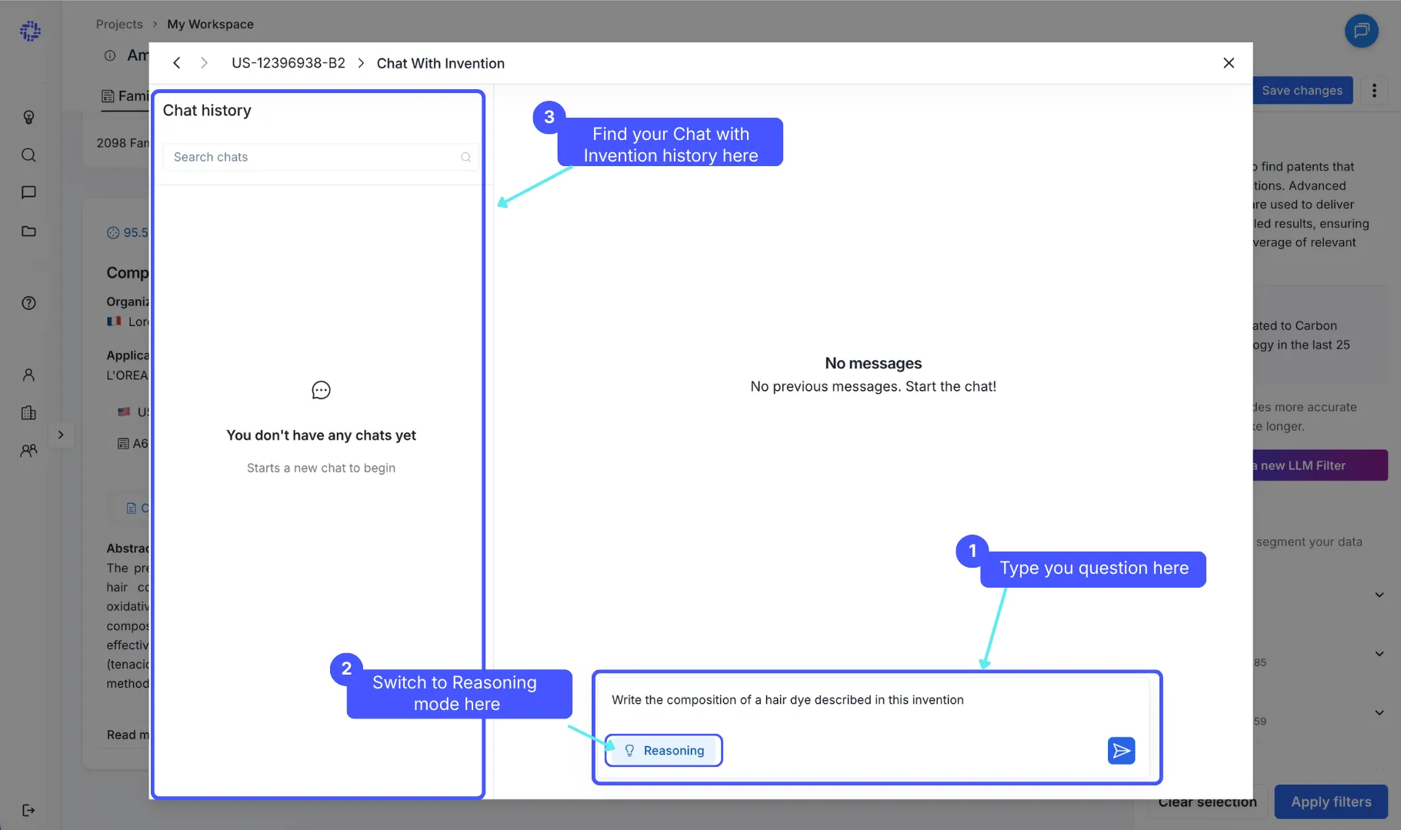Image resolution: width=1401 pixels, height=830 pixels.
Task: Click Save changes button
Action: 1302,90
